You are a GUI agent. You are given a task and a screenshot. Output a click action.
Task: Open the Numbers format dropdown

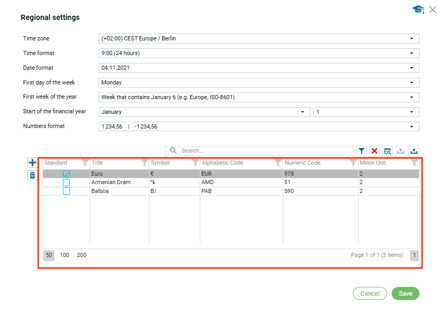pos(259,126)
